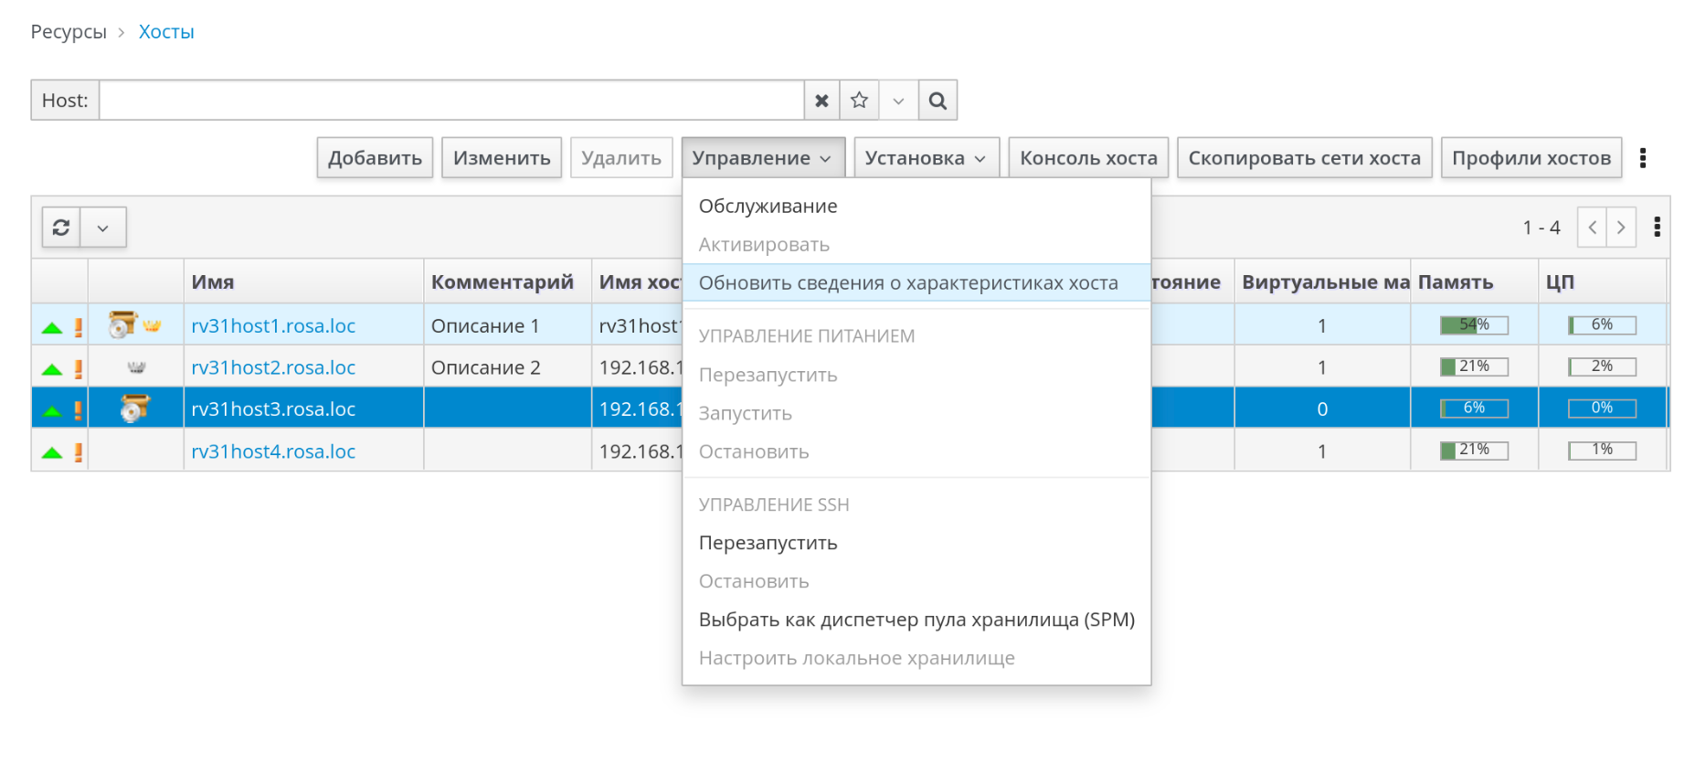Click the star bookmark icon in search bar
The image size is (1695, 764).
click(859, 101)
